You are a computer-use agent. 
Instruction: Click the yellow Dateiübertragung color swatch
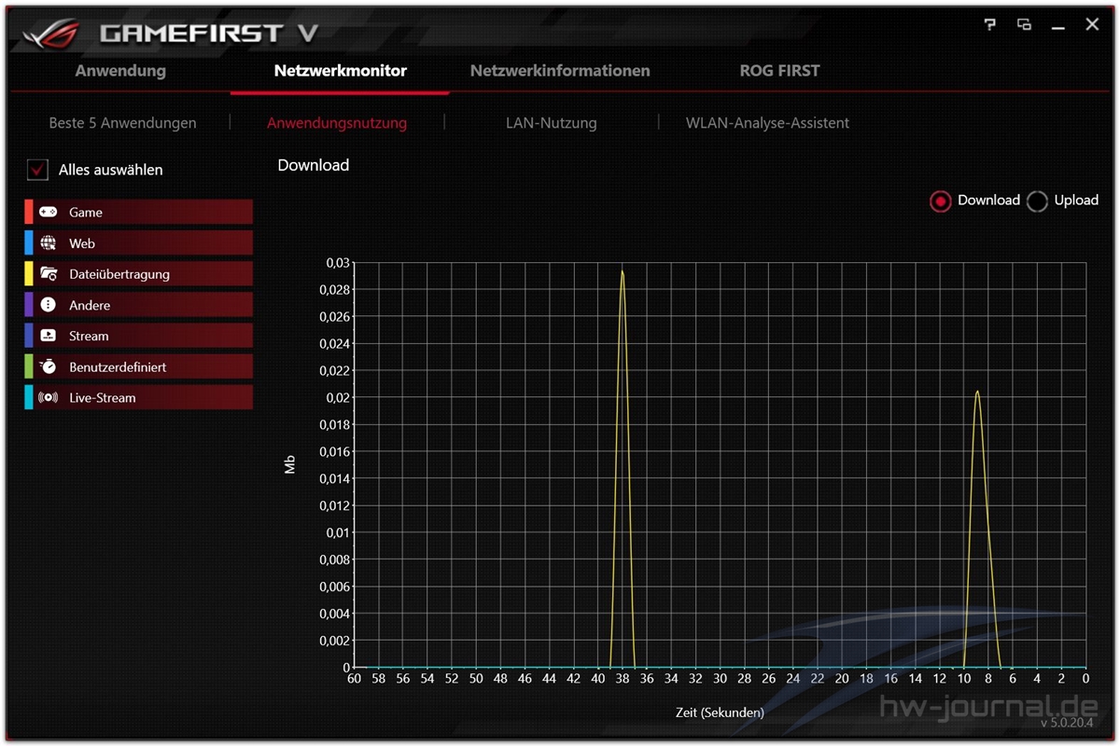coord(29,273)
